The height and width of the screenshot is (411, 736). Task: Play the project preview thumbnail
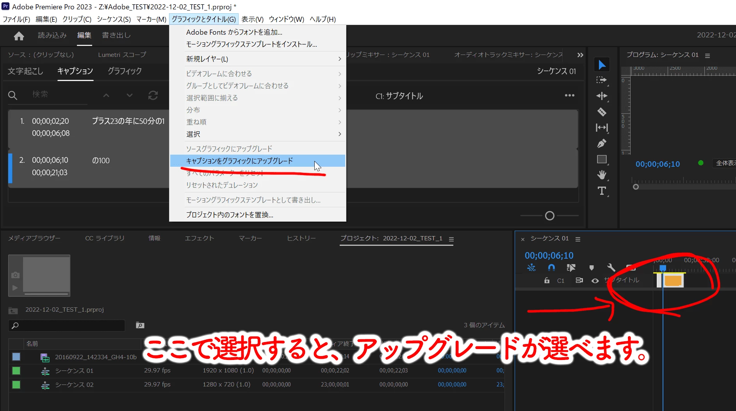15,288
